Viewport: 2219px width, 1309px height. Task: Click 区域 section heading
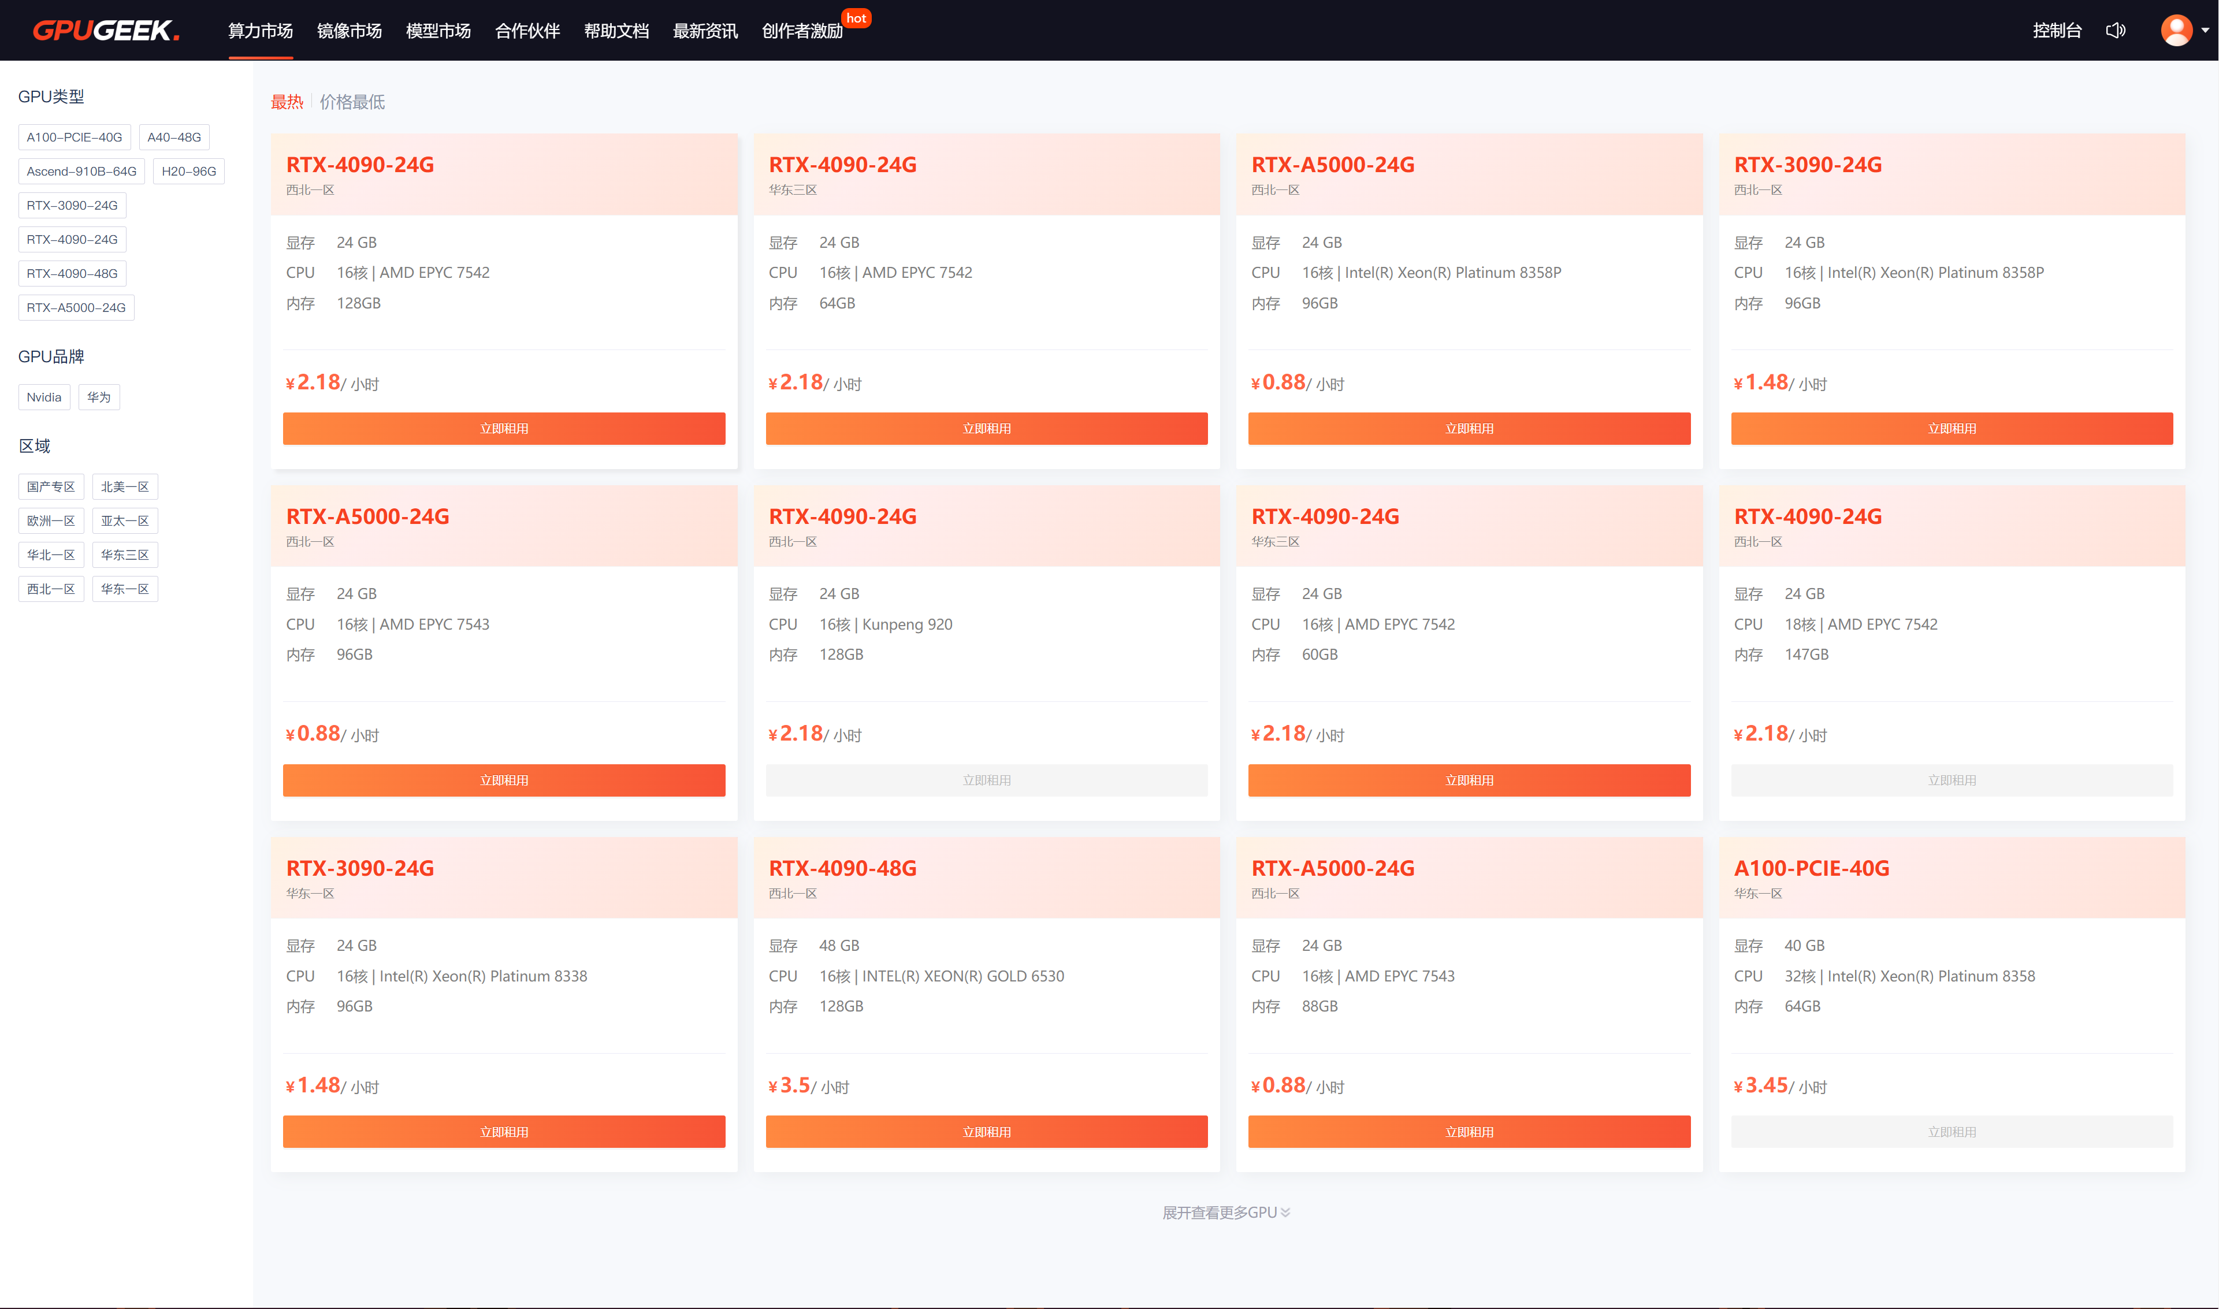(35, 447)
